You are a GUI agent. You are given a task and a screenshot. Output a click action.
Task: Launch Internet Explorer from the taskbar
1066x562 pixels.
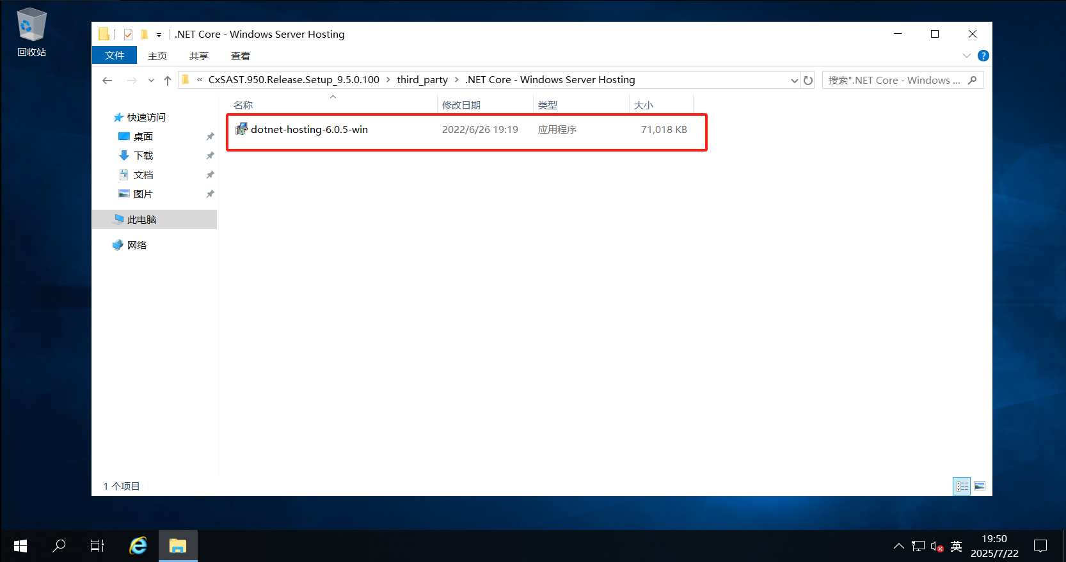click(x=138, y=546)
